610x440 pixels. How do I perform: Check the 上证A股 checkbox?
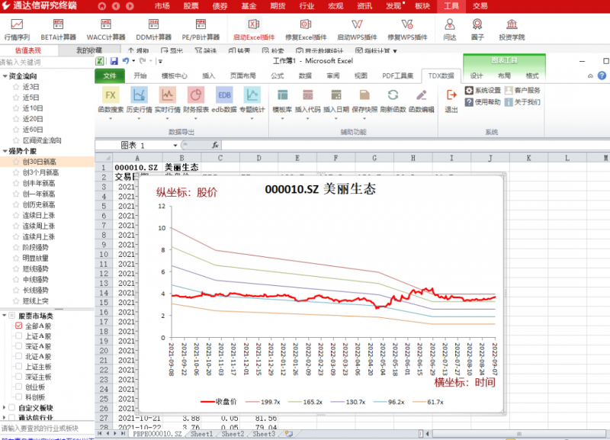pyautogui.click(x=18, y=336)
